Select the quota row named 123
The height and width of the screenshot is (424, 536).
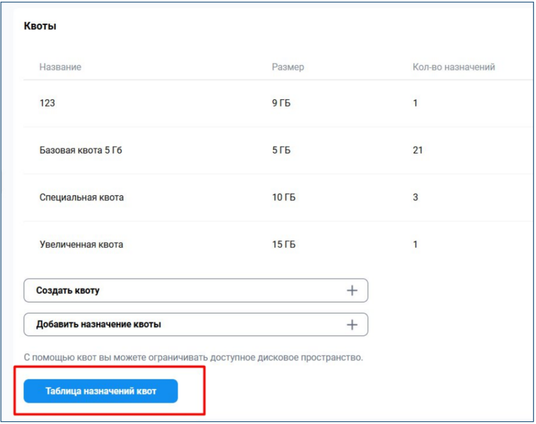(x=278, y=103)
